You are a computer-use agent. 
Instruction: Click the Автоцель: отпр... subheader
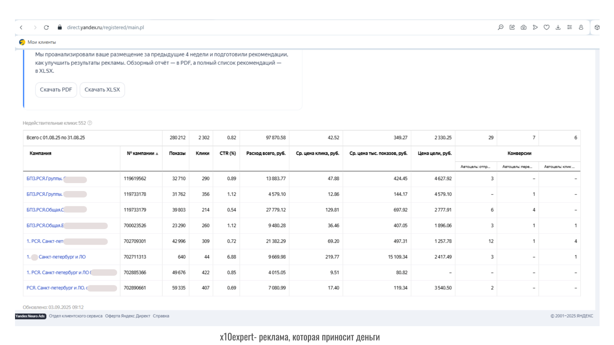(x=475, y=166)
